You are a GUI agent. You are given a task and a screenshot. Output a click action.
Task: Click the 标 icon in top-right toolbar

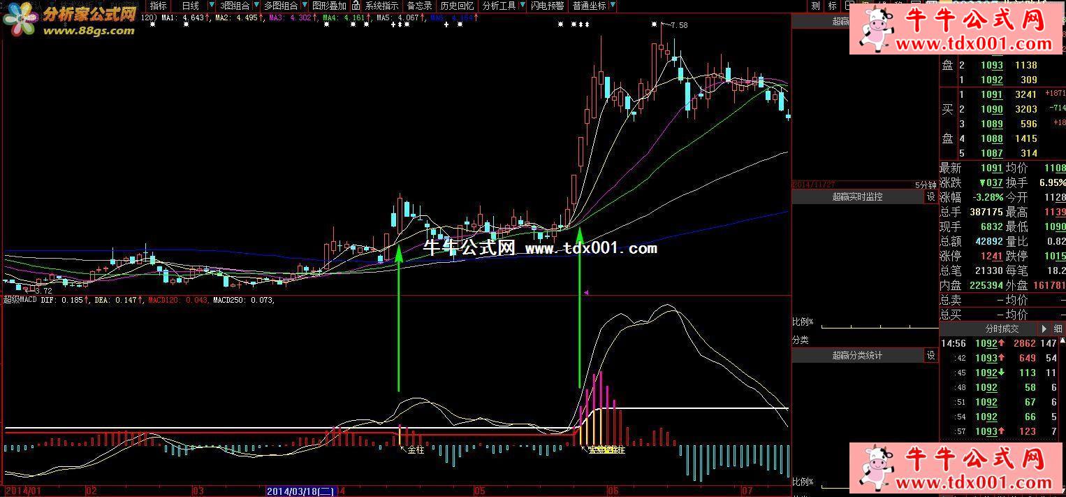pyautogui.click(x=832, y=6)
